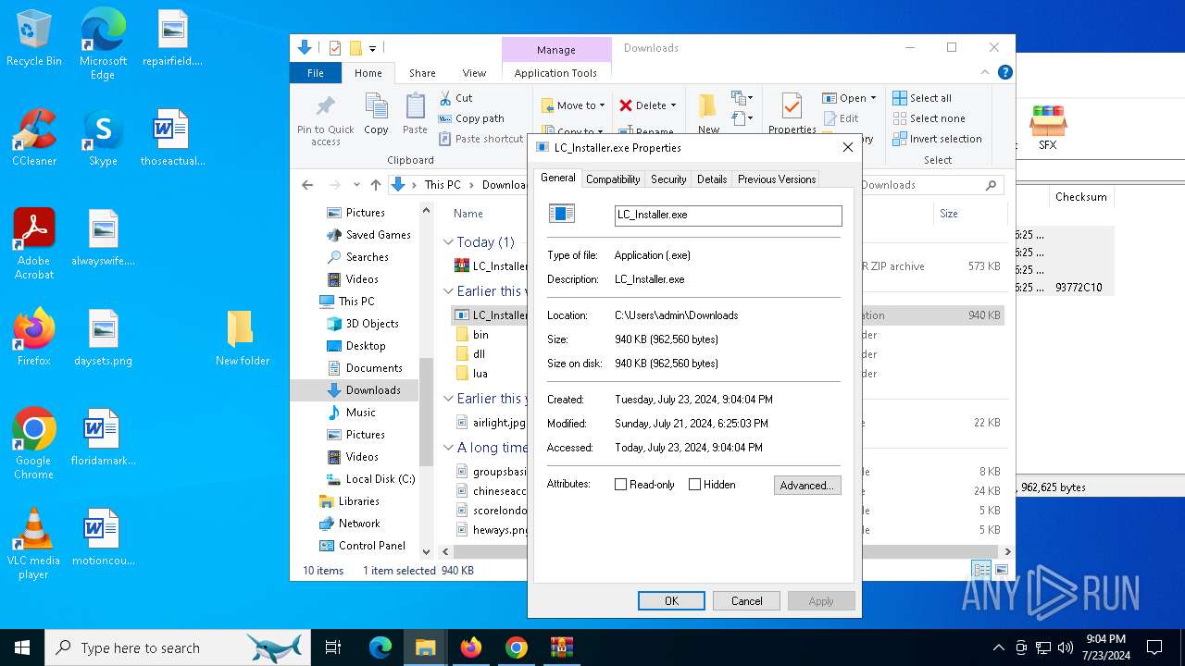This screenshot has width=1185, height=666.
Task: Open the Application Tools tab
Action: pyautogui.click(x=556, y=73)
